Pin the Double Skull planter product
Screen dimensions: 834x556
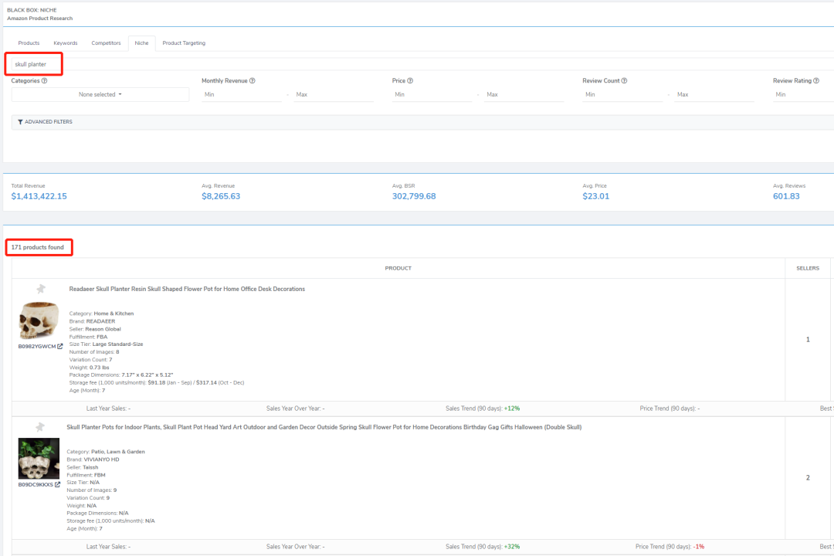[40, 427]
